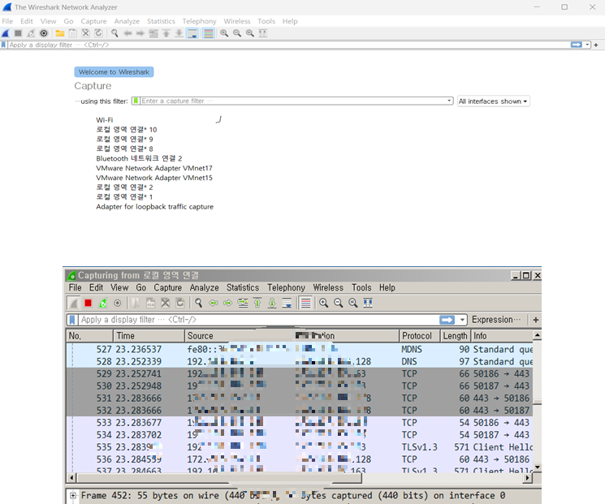
Task: Zoom in the packet text in the capturing window
Action: point(323,303)
